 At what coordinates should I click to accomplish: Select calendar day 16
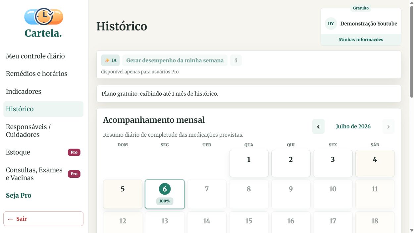click(291, 222)
